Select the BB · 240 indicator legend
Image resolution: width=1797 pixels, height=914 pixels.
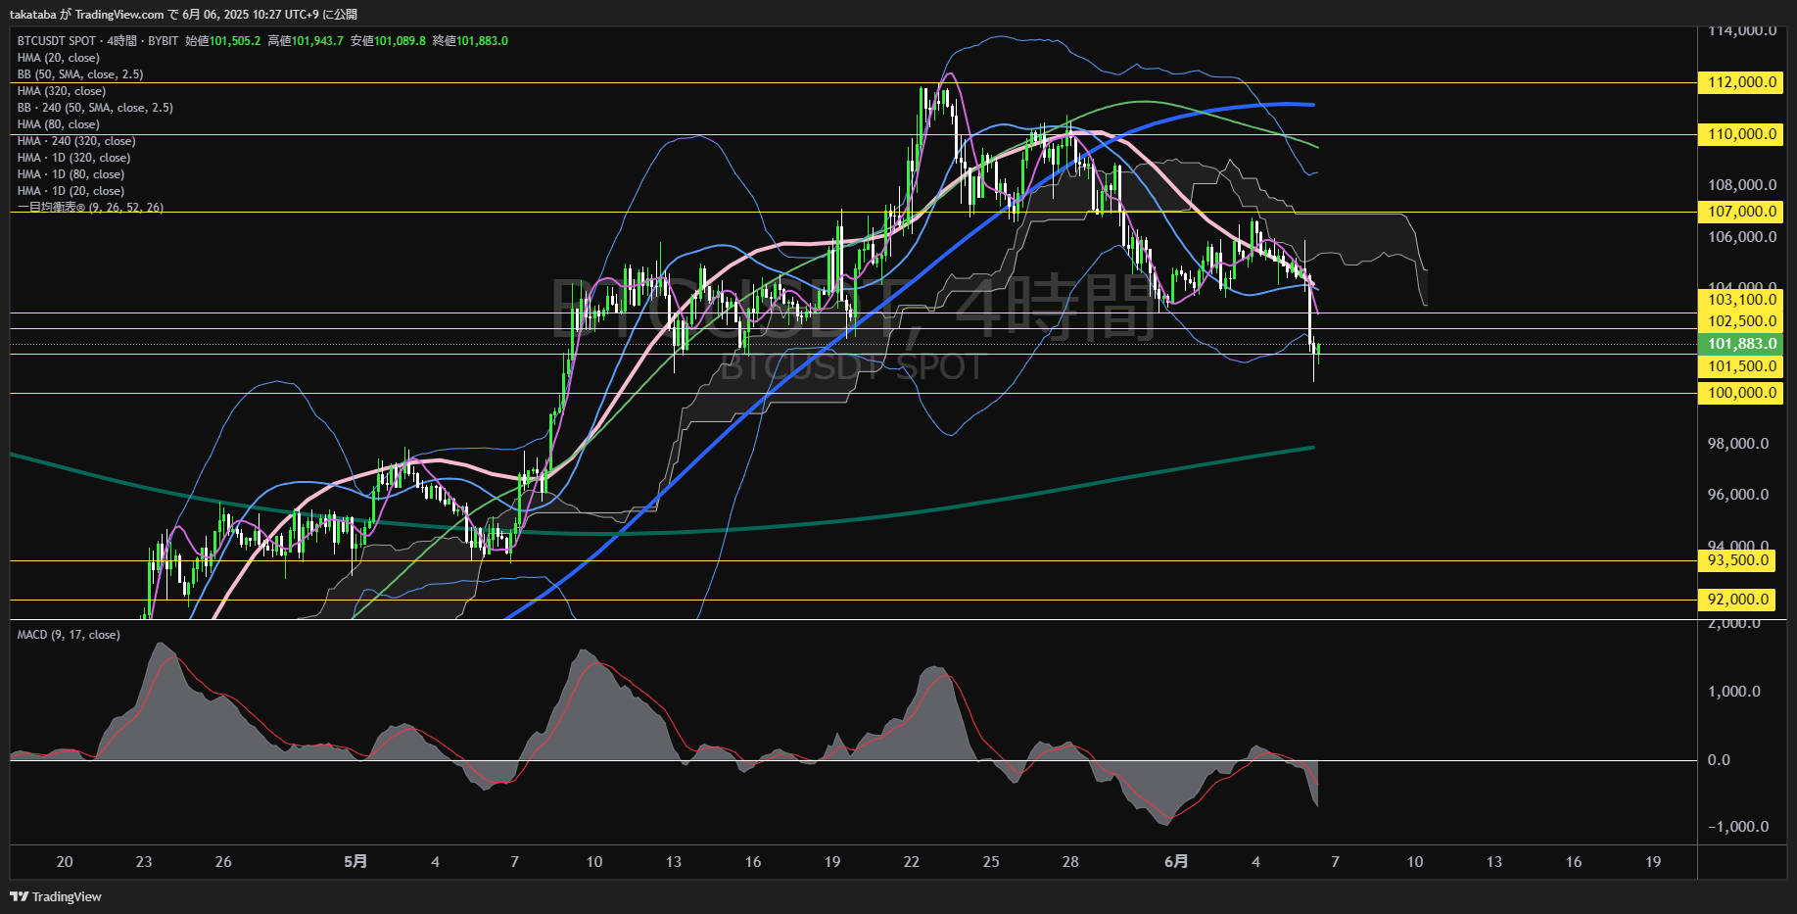click(x=95, y=108)
